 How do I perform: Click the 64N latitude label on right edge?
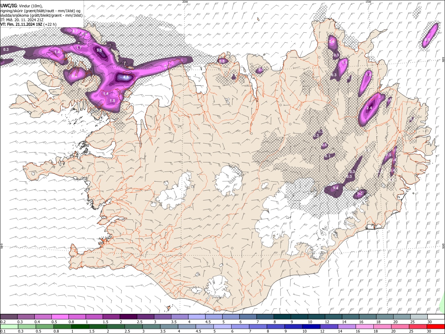(x=443, y=246)
